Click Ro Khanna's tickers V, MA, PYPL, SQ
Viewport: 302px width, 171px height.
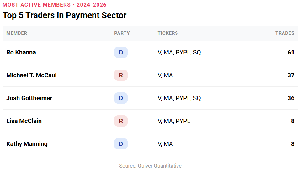pos(179,52)
